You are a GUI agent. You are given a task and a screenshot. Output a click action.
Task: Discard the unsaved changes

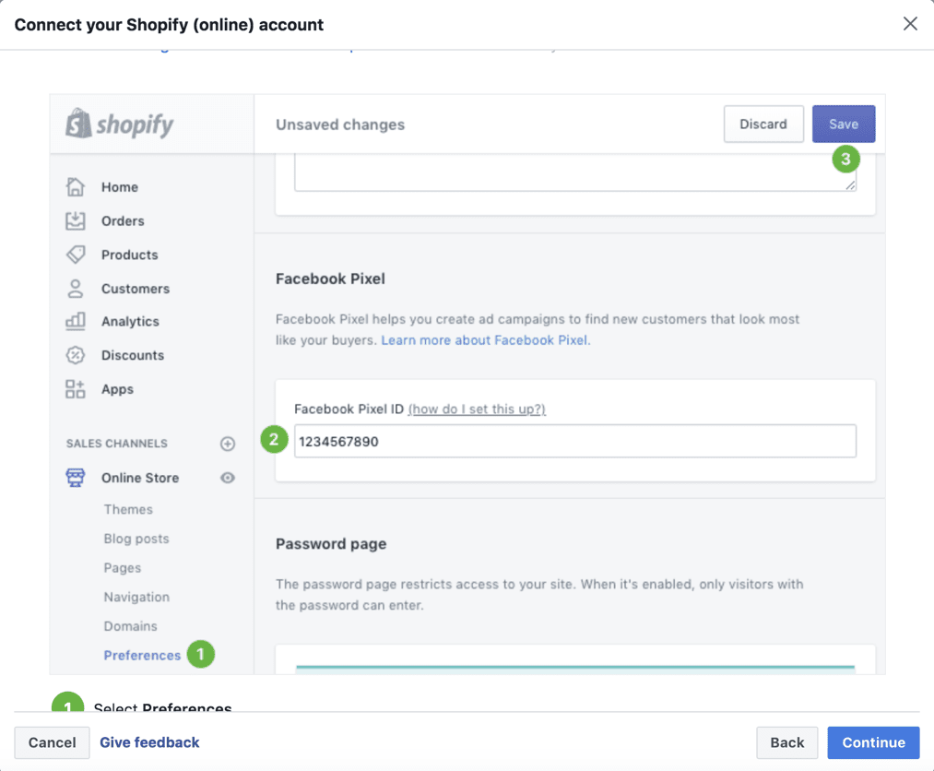(763, 124)
